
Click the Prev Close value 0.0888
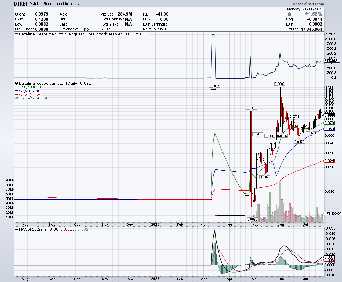coord(41,29)
